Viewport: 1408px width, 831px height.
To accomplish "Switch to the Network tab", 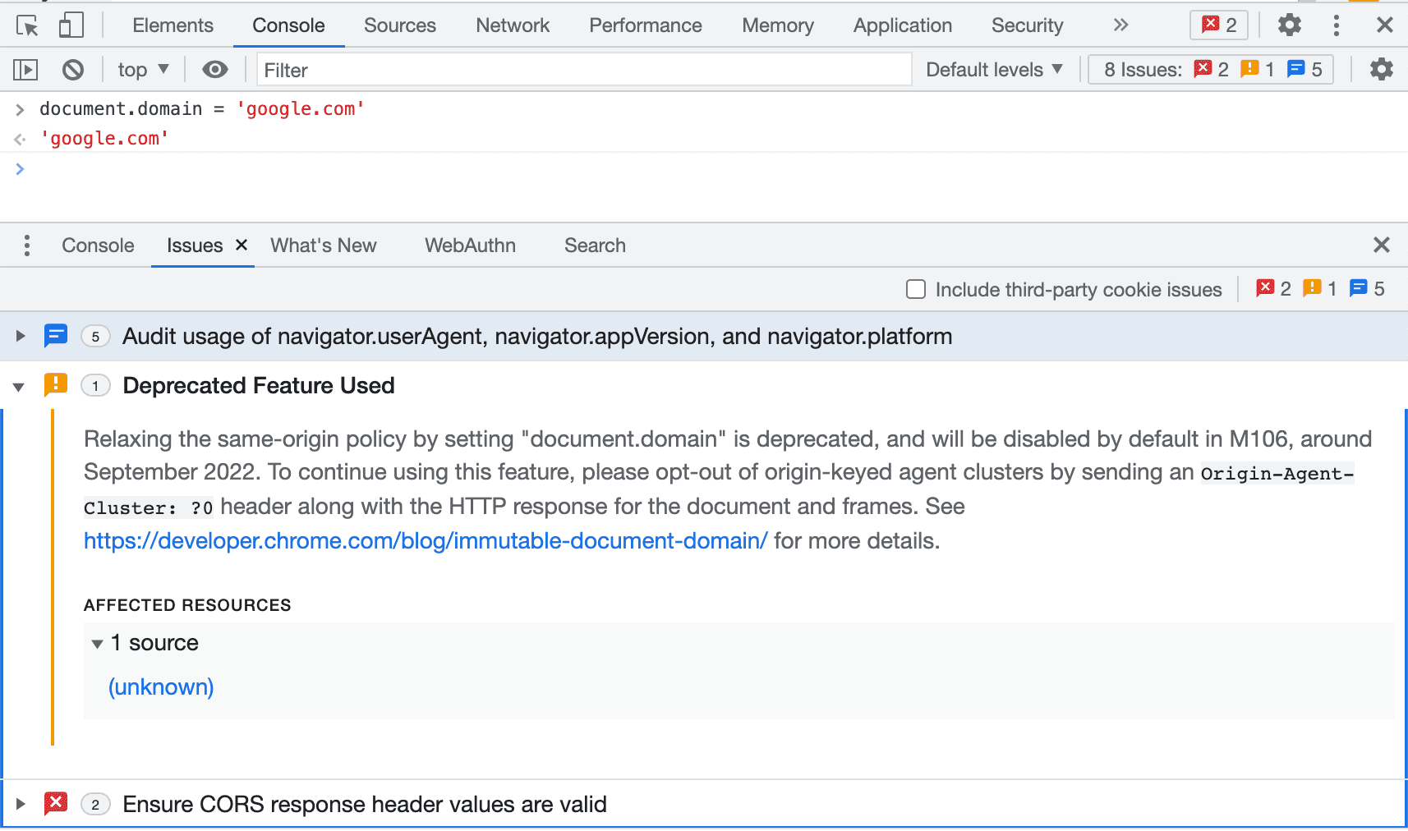I will 512,25.
